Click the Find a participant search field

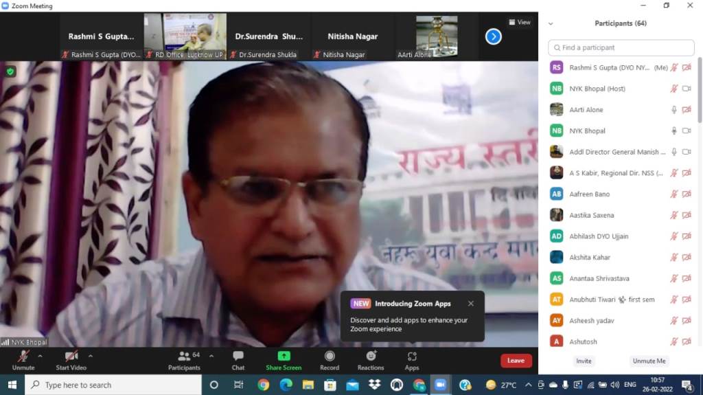(x=621, y=47)
